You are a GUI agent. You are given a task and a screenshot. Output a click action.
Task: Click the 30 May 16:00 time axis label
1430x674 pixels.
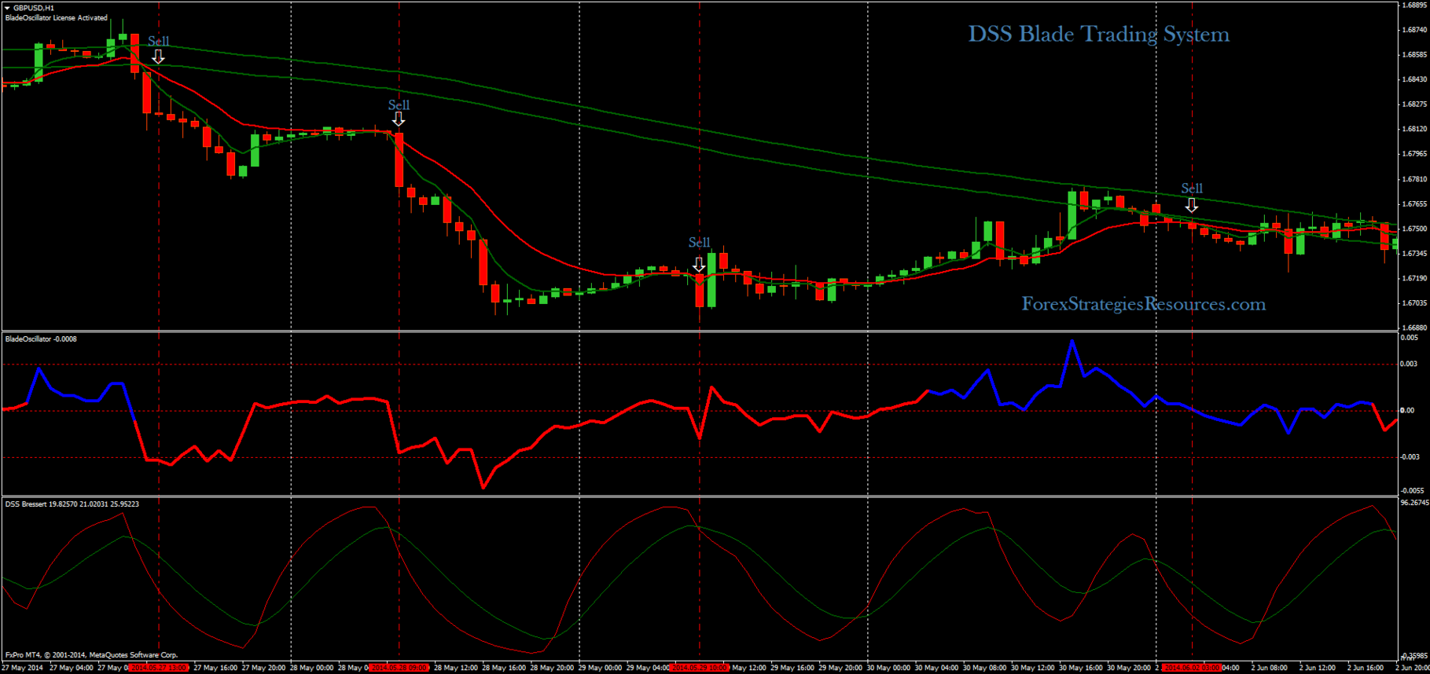tap(1080, 668)
